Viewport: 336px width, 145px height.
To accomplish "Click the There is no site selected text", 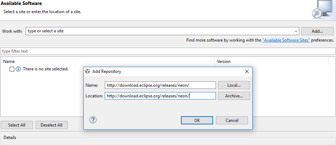I will point(46,69).
